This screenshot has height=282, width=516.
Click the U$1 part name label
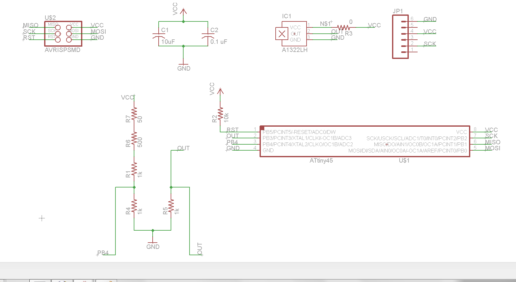tap(404, 160)
